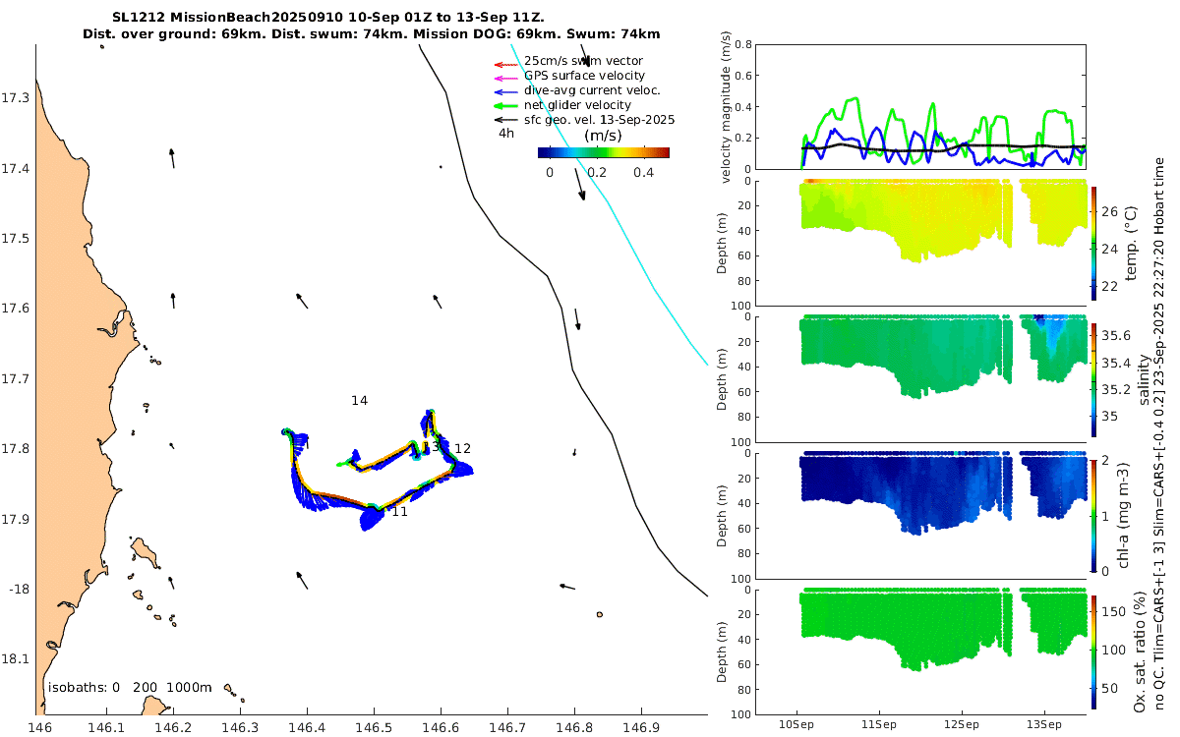Image resolution: width=1180 pixels, height=737 pixels.
Task: Click the chl-a depth-section plot
Action: coord(922,514)
